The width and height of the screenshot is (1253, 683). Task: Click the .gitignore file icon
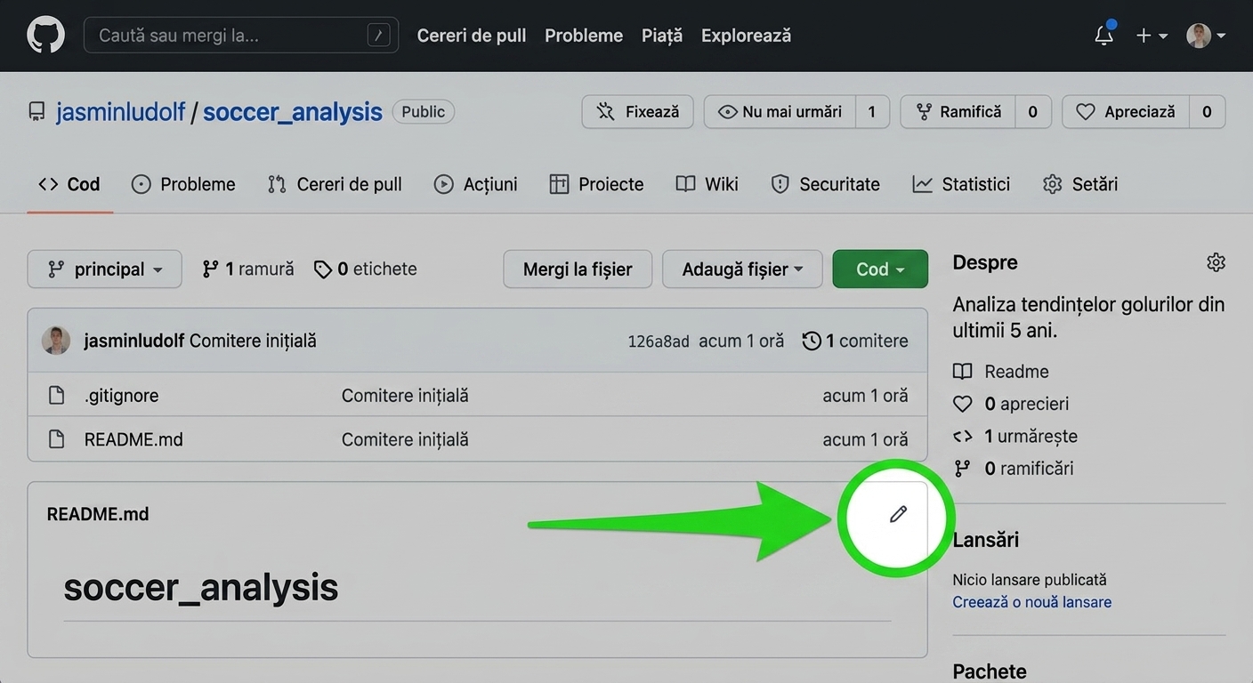[56, 395]
